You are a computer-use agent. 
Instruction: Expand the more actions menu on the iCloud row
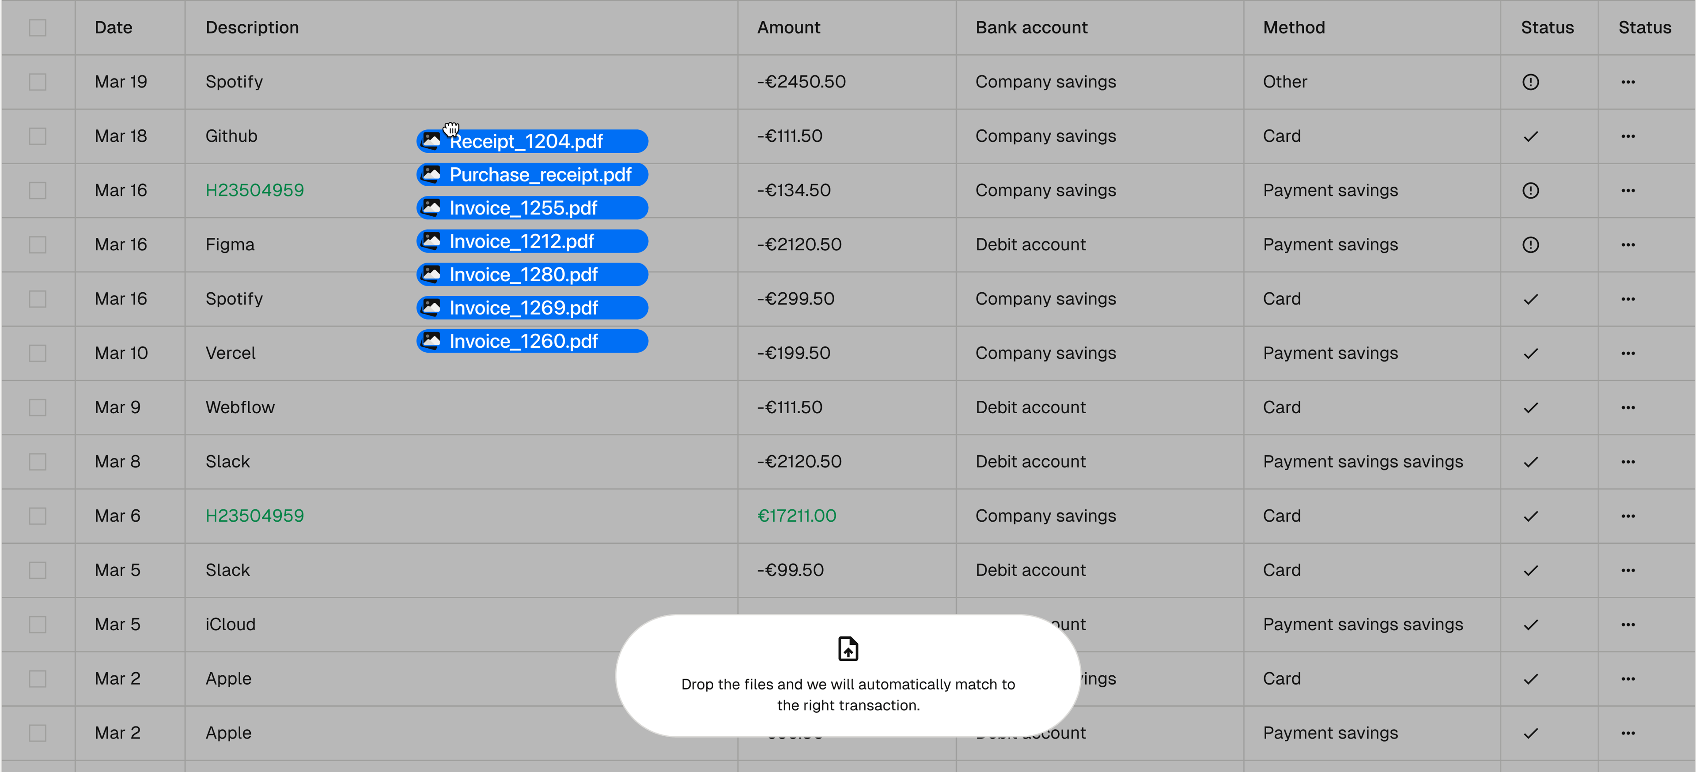click(x=1628, y=625)
